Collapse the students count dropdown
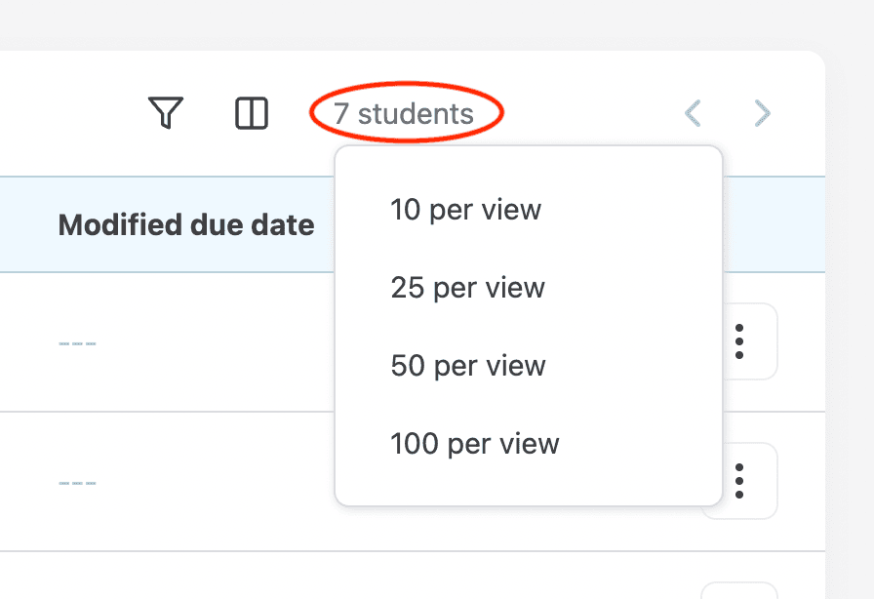874x599 pixels. coord(404,112)
